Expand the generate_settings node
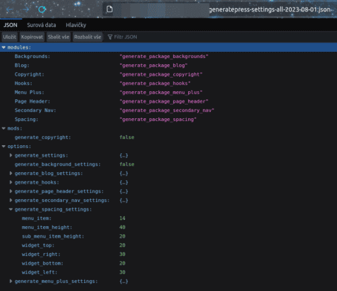Image resolution: width=337 pixels, height=291 pixels. click(11, 155)
